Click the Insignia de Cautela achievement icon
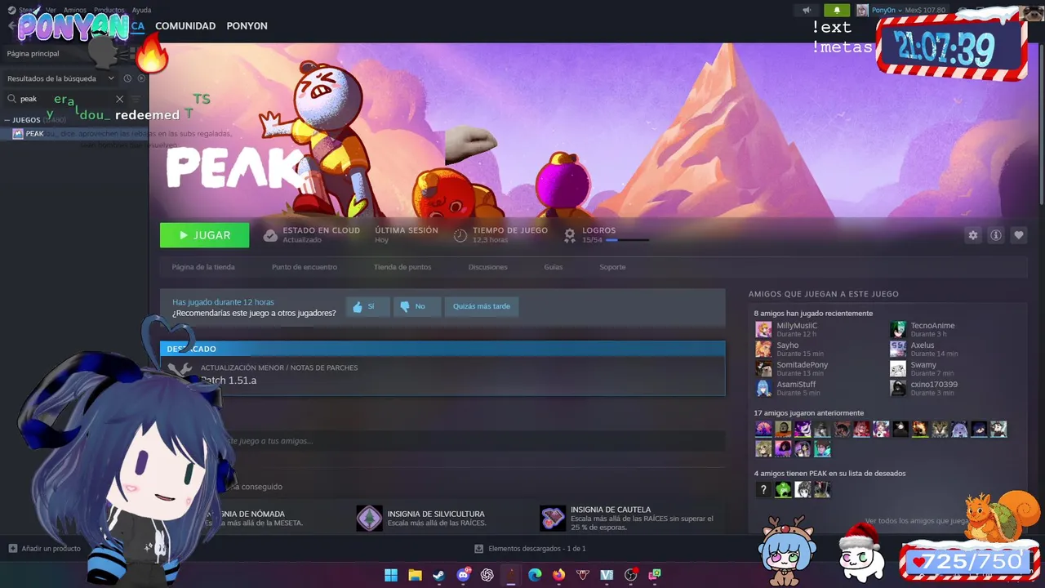The width and height of the screenshot is (1045, 588). 553,519
